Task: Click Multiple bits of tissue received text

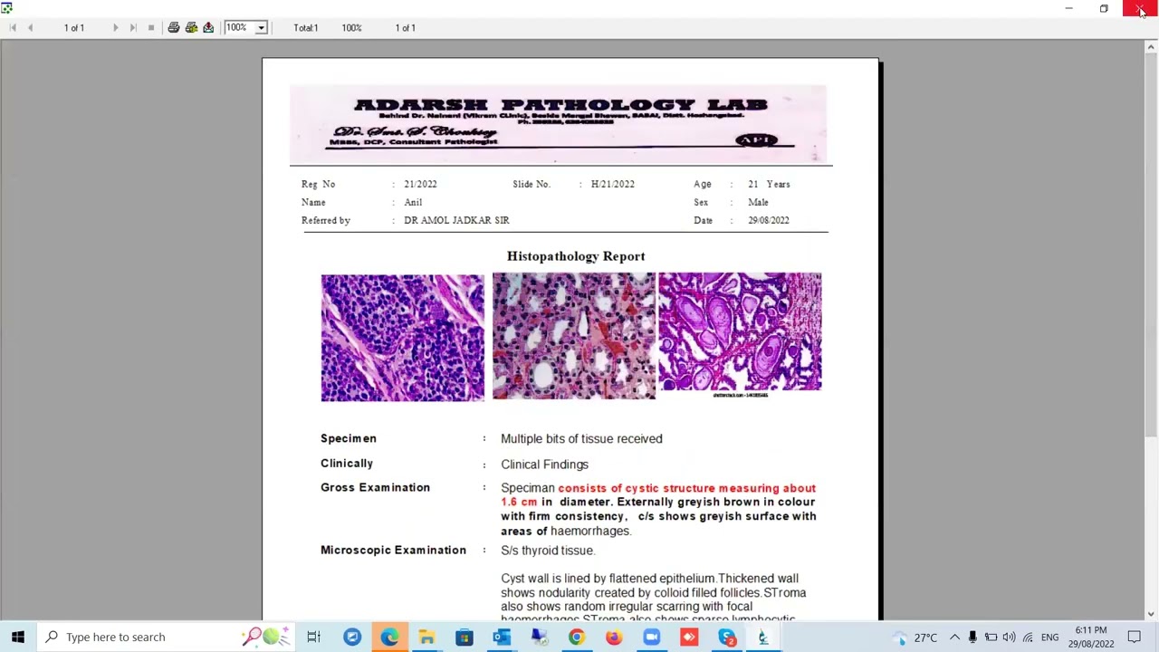Action: coord(581,439)
